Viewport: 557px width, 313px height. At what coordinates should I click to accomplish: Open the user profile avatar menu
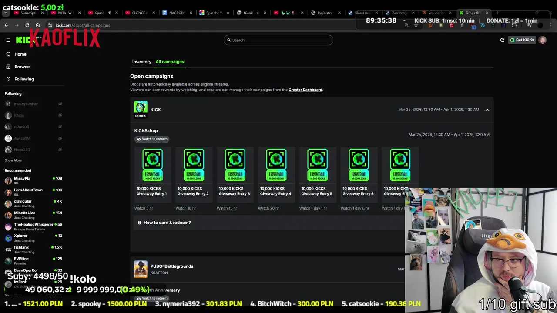542,40
